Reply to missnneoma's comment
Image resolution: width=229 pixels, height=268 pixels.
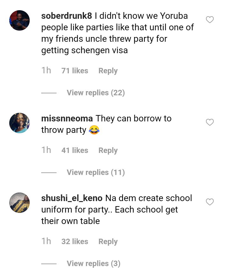click(x=108, y=150)
